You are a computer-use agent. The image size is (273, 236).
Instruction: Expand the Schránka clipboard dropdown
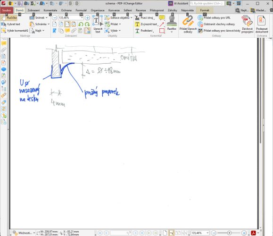point(49,24)
